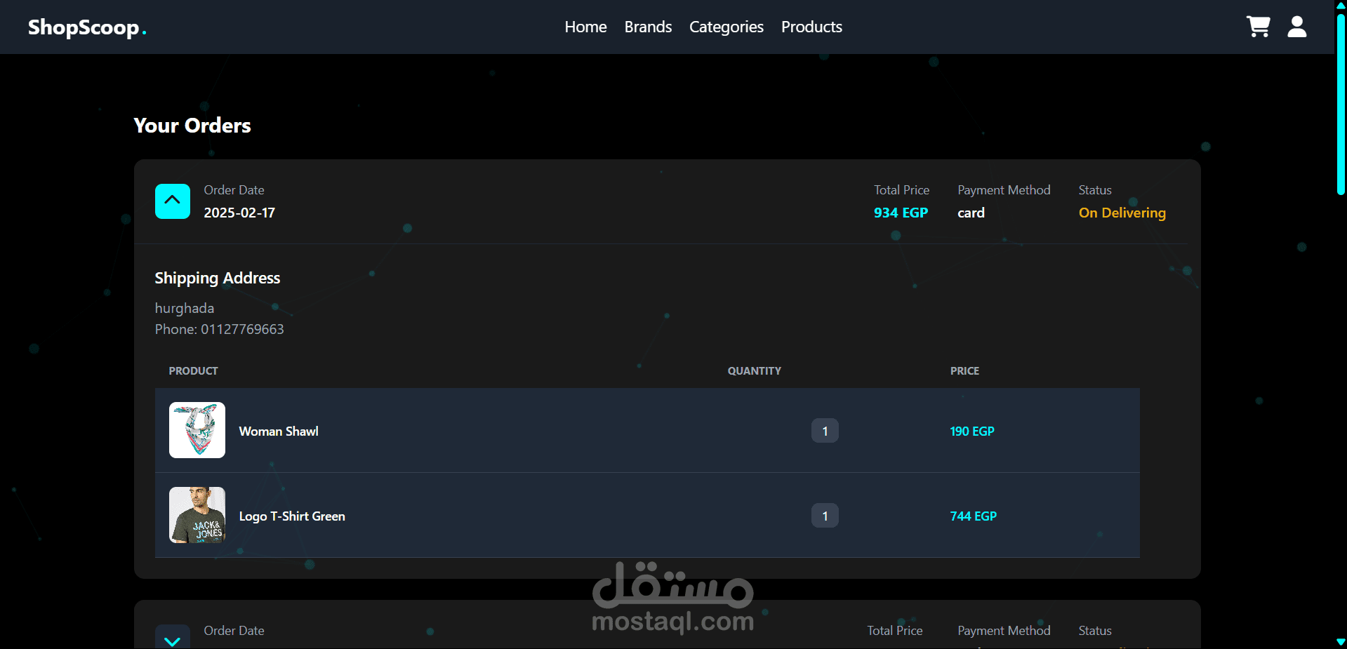
Task: Click the page vertical scrollbar thumb
Action: pos(1341,104)
